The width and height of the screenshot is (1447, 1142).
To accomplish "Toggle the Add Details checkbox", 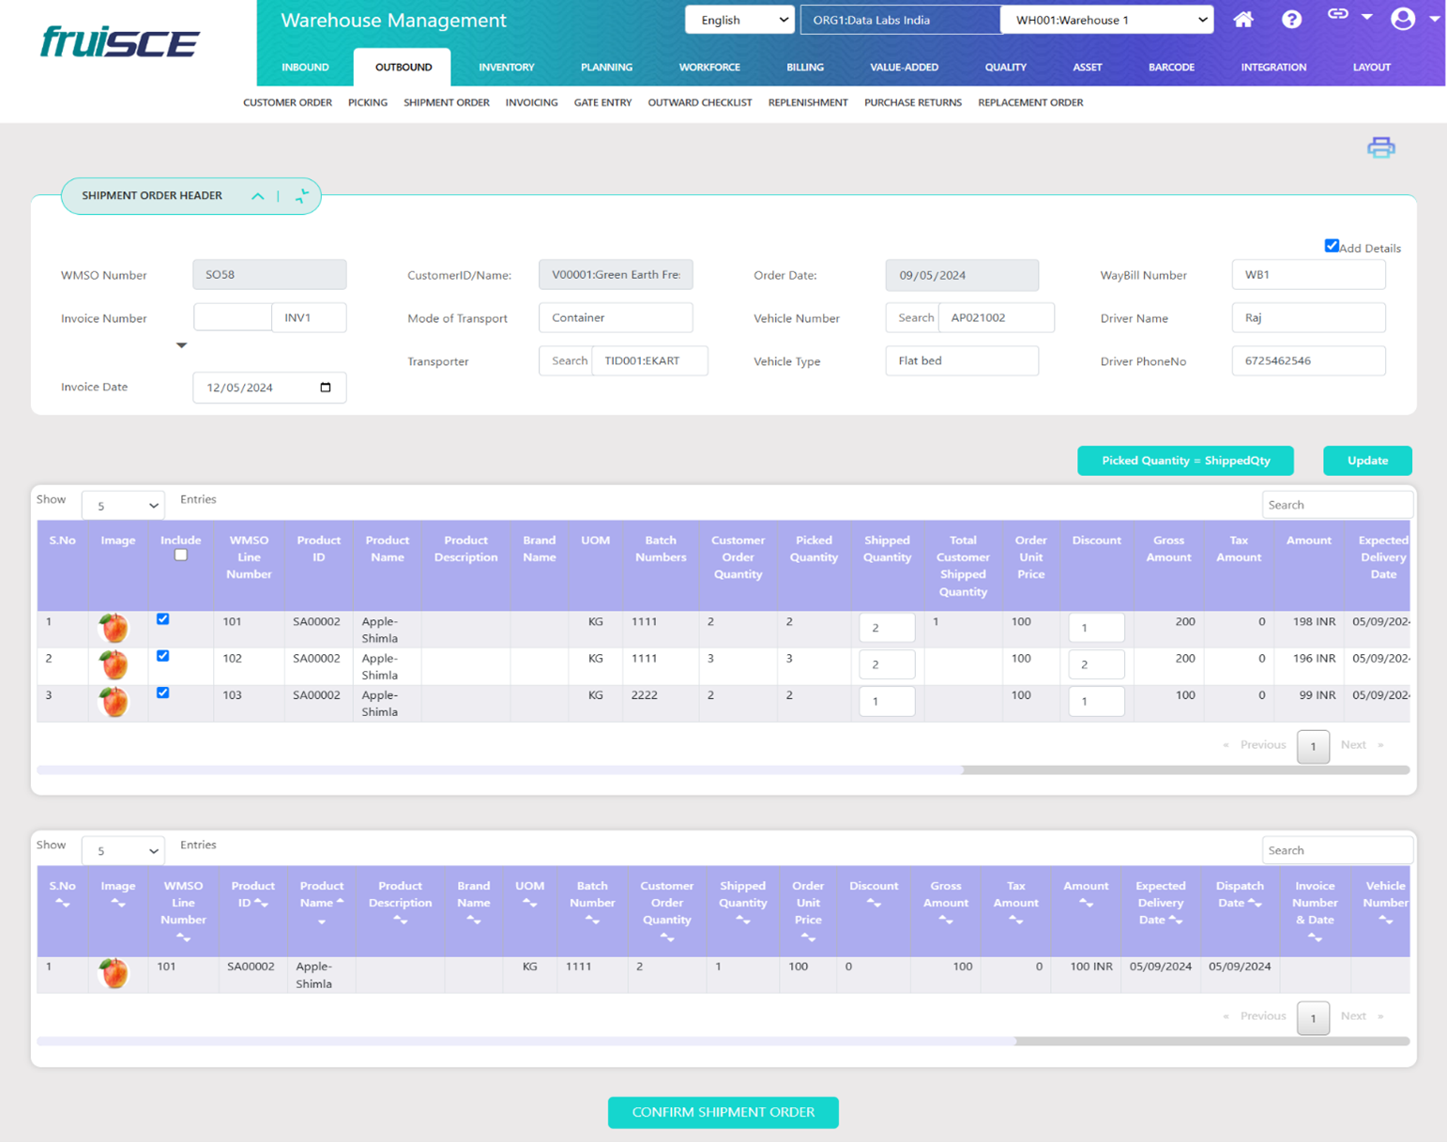I will tap(1331, 246).
